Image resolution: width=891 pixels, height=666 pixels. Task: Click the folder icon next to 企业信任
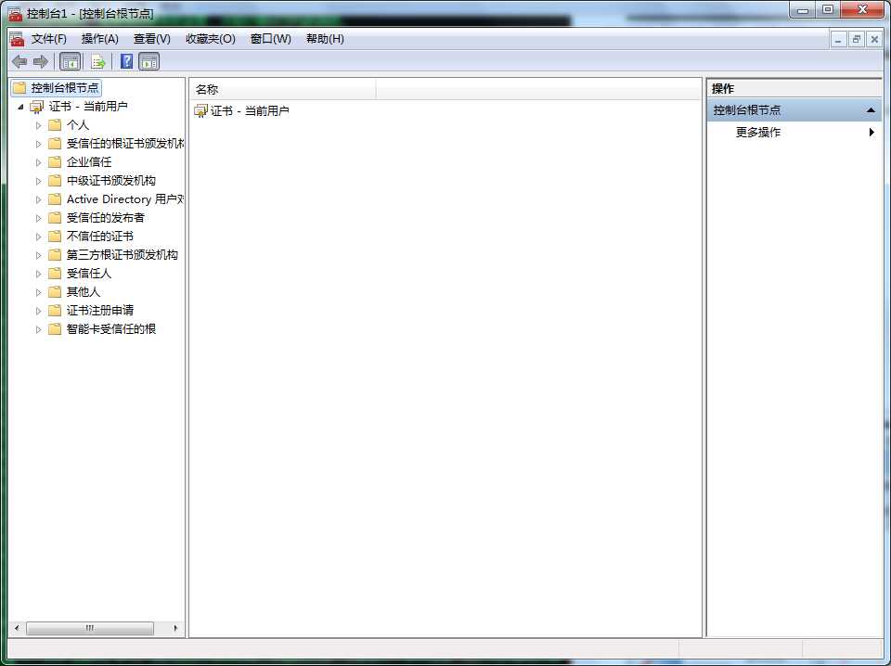point(55,161)
